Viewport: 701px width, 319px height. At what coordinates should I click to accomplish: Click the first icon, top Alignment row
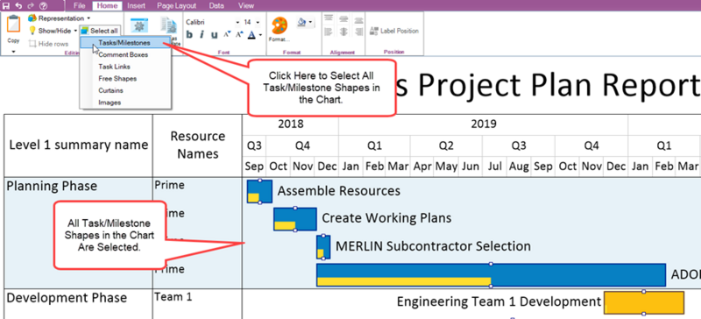pyautogui.click(x=329, y=18)
